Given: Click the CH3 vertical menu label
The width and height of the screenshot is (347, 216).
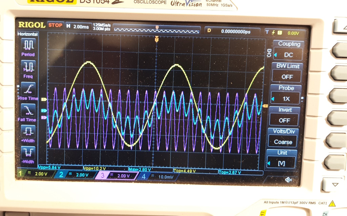Looking at the screenshot, I should [269, 53].
